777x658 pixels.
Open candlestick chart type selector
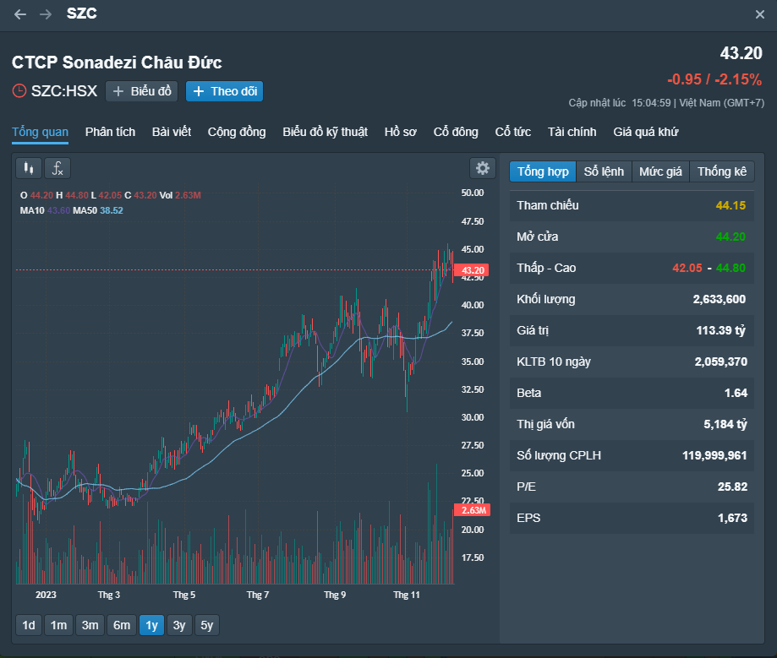click(x=29, y=168)
